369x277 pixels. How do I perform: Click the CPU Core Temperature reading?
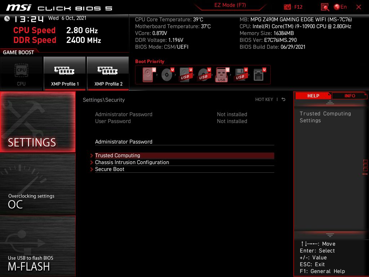click(169, 19)
